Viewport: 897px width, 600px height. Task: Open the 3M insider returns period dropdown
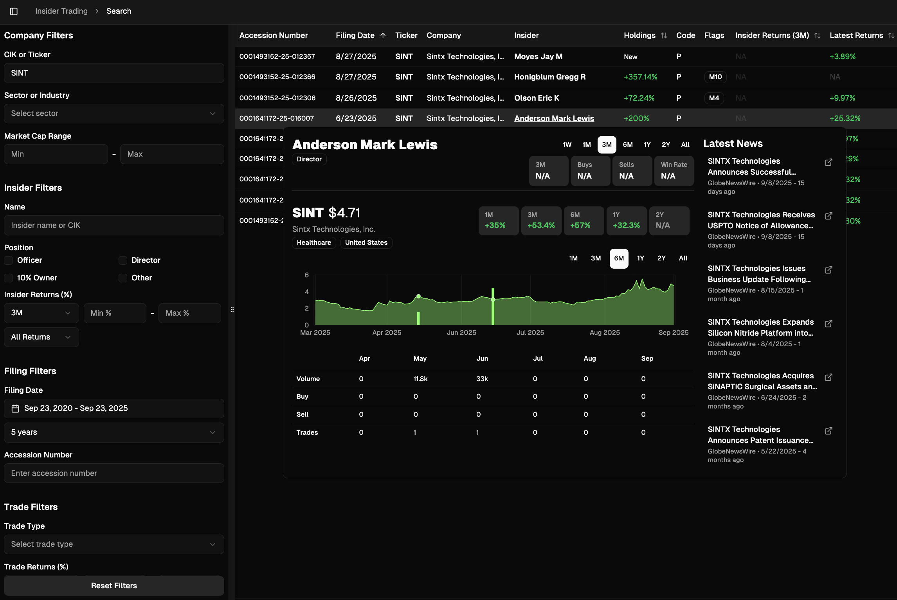click(x=41, y=313)
